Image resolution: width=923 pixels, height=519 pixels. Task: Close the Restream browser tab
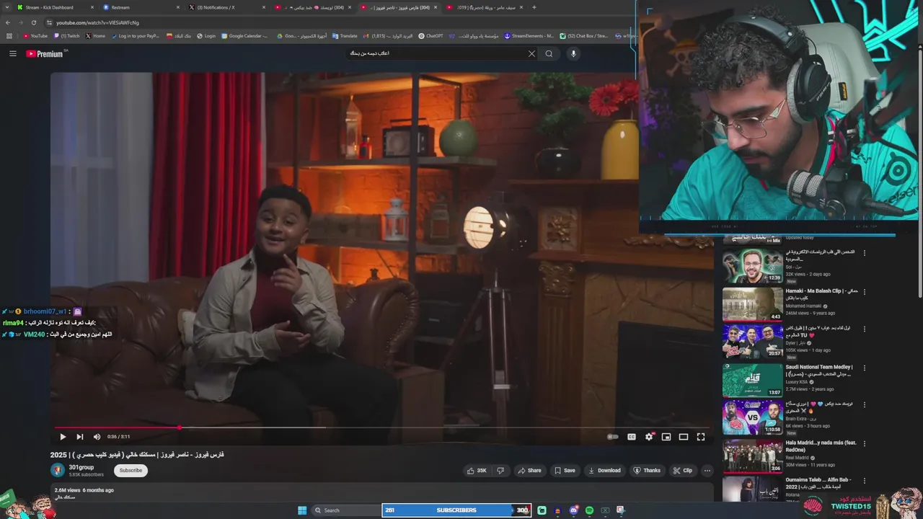178,7
